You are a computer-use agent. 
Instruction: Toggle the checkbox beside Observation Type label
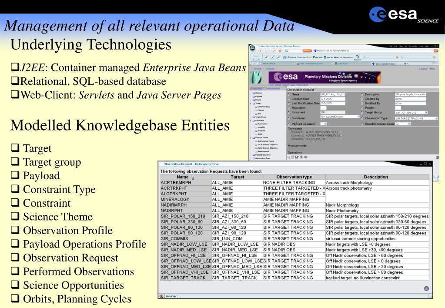[362, 118]
